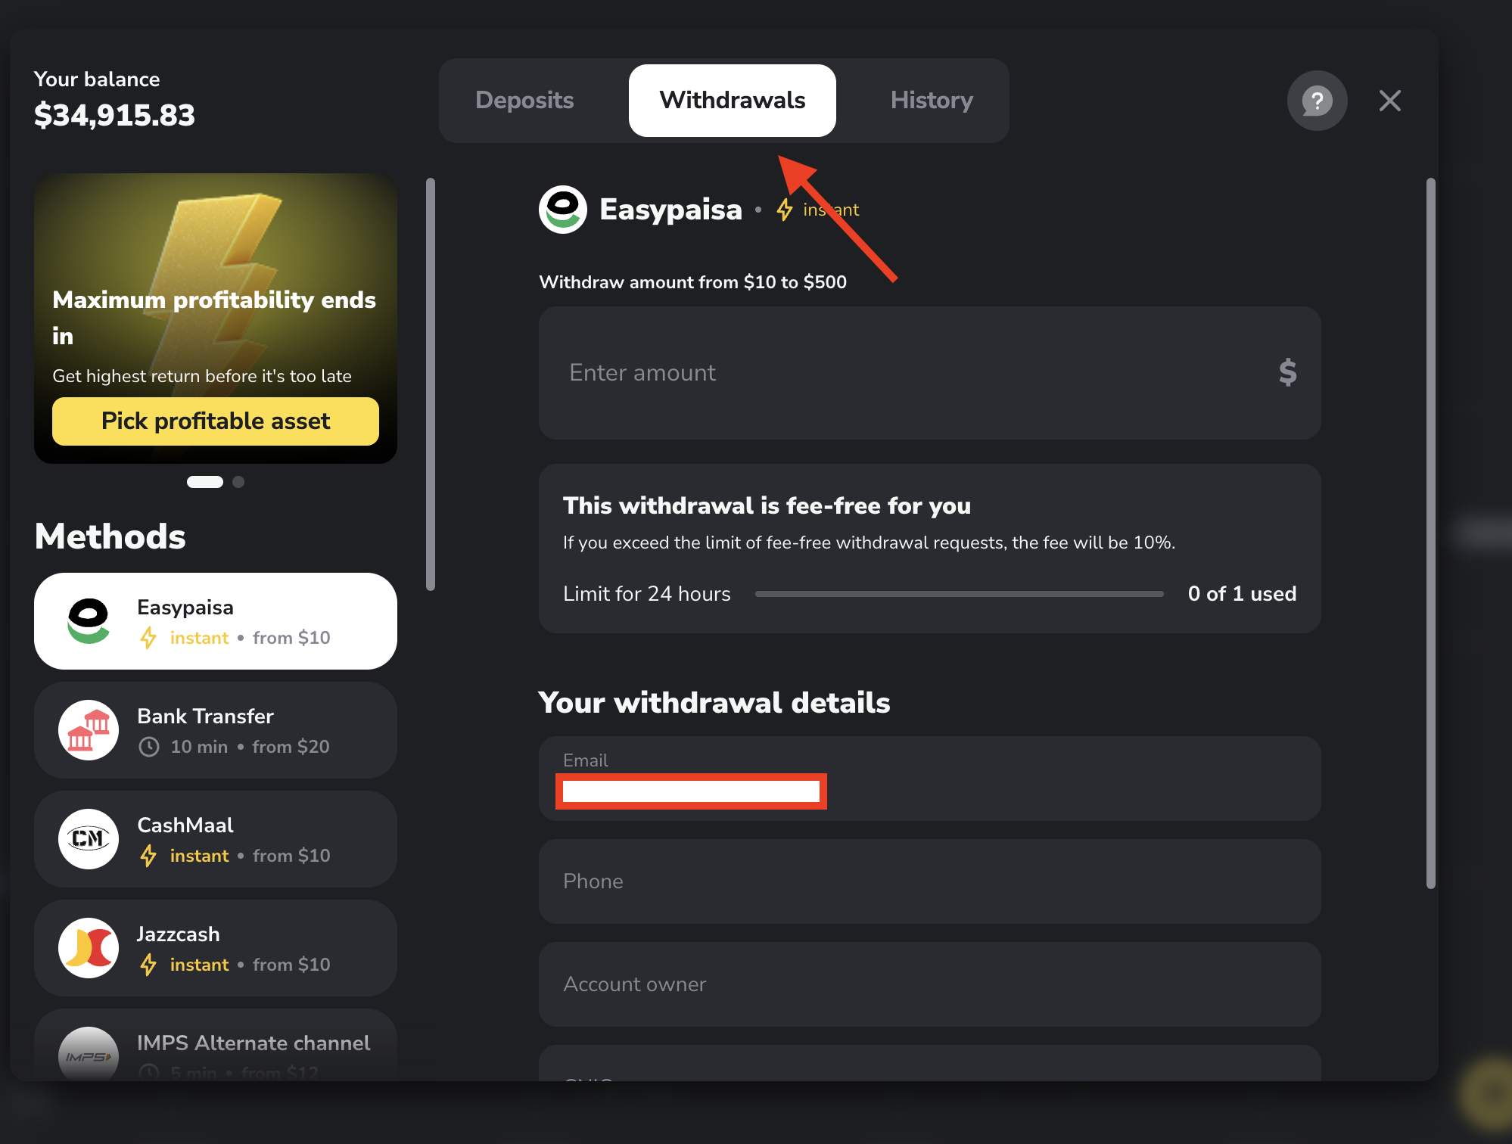Click the Maximum profitability promo banner
The image size is (1512, 1144).
(x=216, y=319)
